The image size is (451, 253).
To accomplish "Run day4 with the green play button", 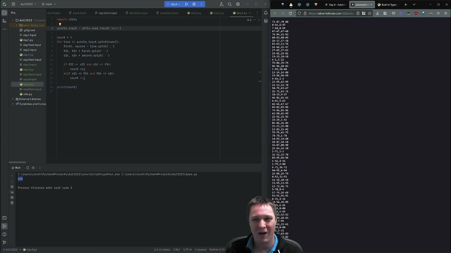I will [x=186, y=4].
